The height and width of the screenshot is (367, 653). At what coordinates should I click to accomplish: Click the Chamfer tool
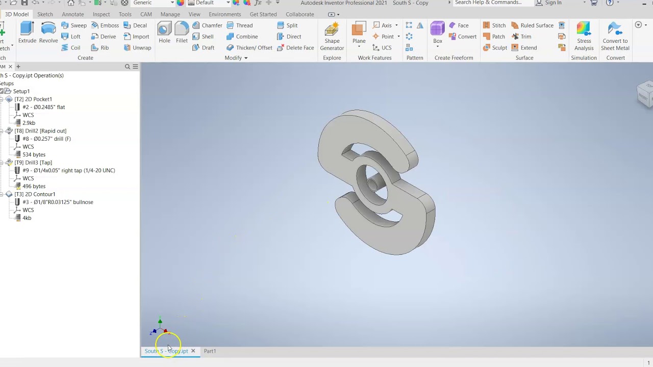tap(207, 25)
